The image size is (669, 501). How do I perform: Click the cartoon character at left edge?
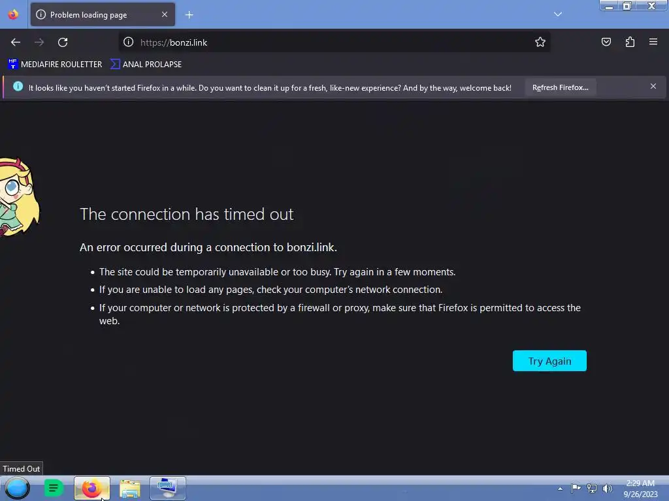coord(19,197)
